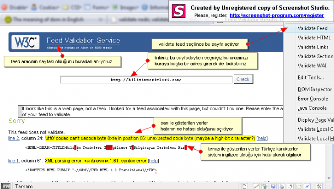The width and height of the screenshot is (334, 189).
Task: Expand the CSS toolbar menu
Action: pos(73,8)
